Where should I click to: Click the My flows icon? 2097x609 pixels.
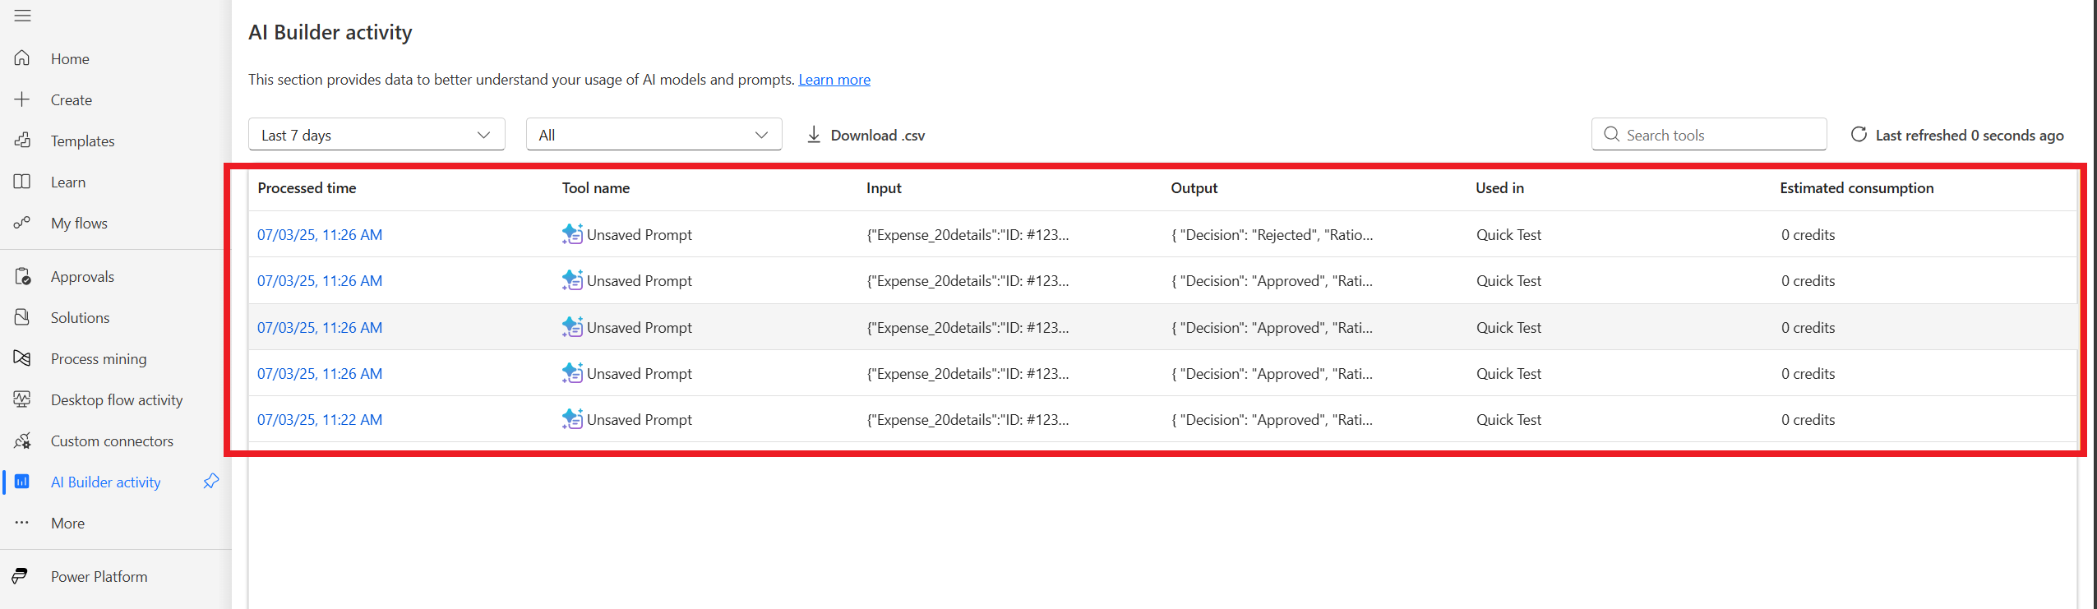click(22, 222)
